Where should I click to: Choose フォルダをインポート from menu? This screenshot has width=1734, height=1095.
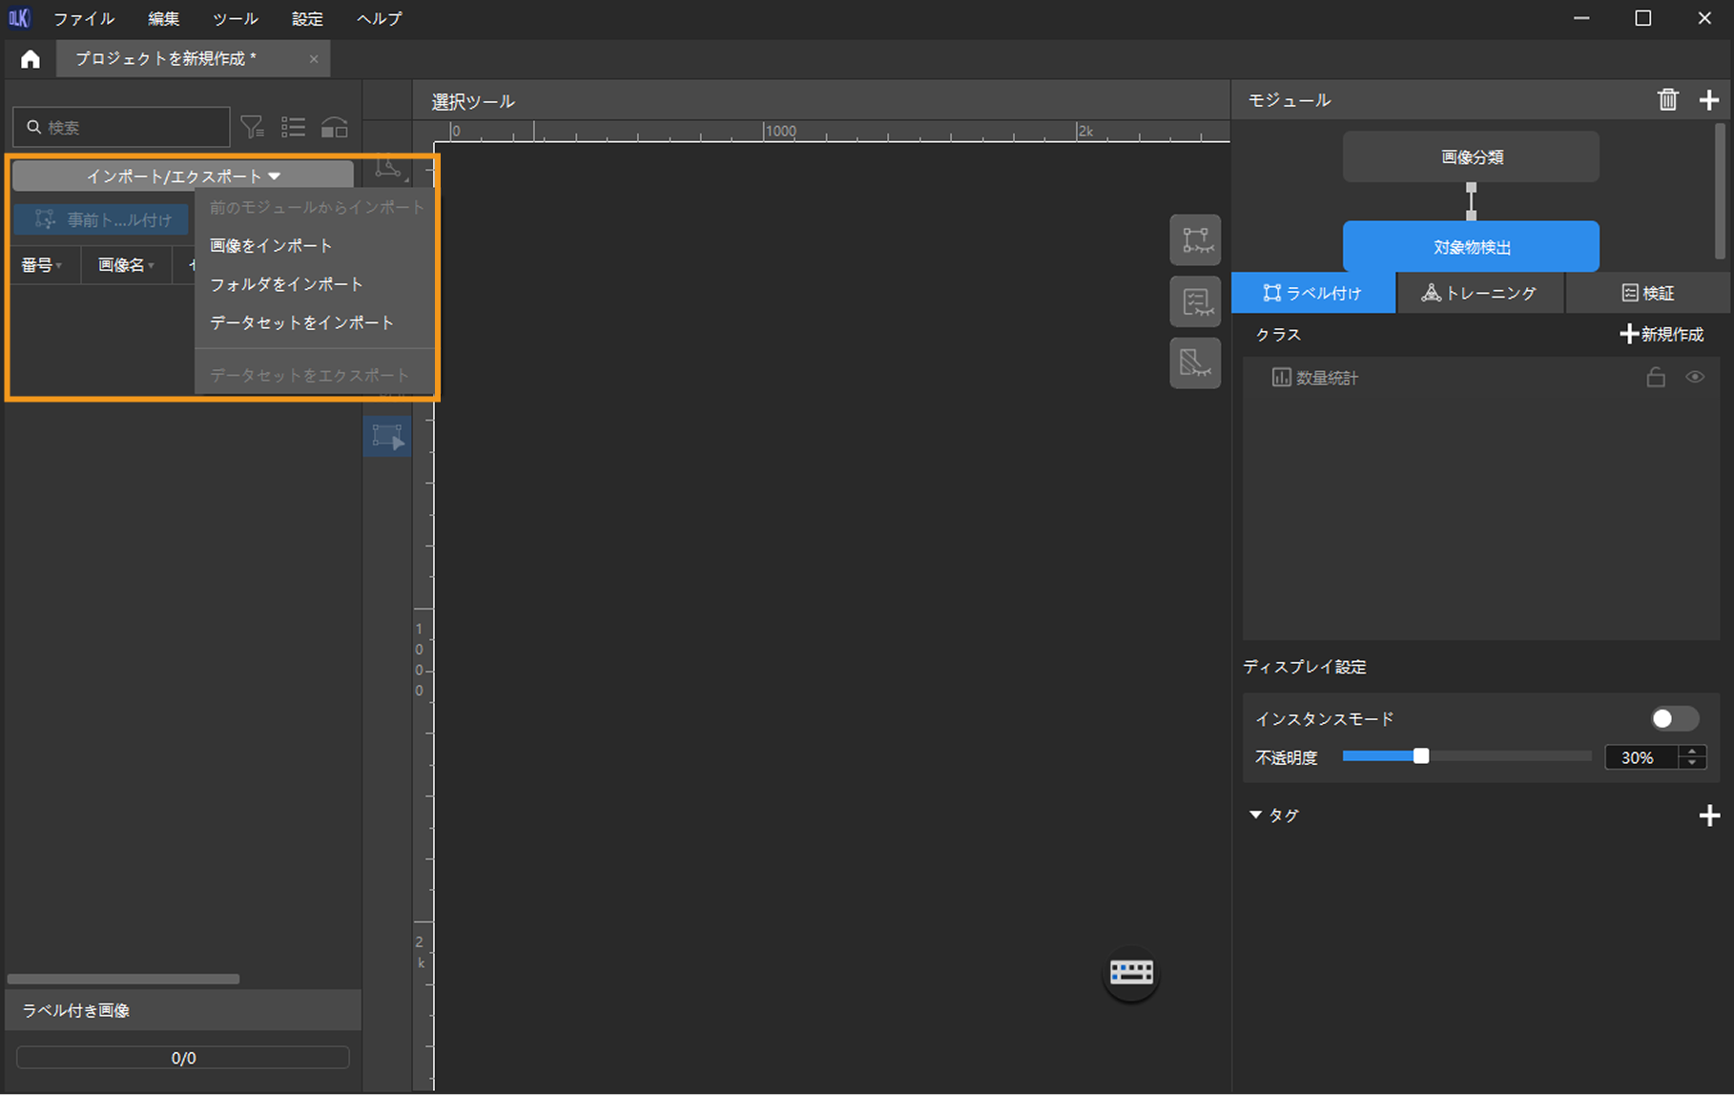(x=286, y=284)
